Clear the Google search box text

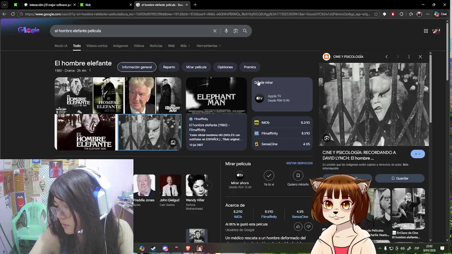215,31
